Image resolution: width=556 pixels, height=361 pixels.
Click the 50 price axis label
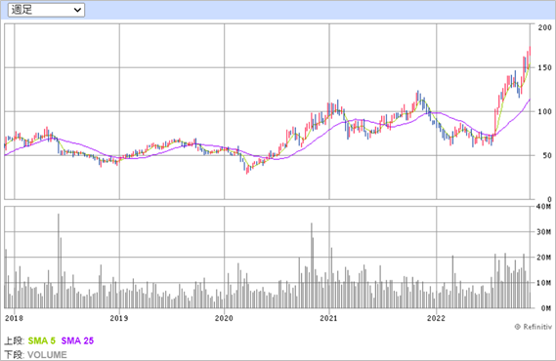coord(547,155)
